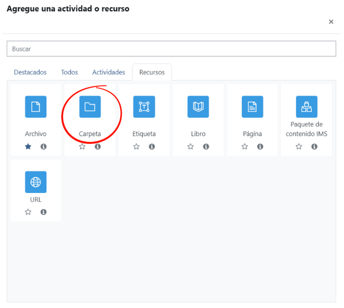Open the Todos tab
The image size is (344, 308).
pyautogui.click(x=69, y=72)
